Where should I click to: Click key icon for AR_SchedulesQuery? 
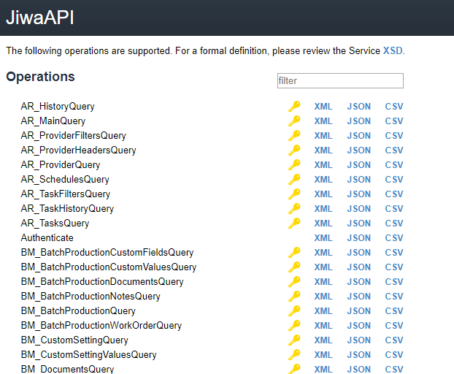[x=294, y=179]
